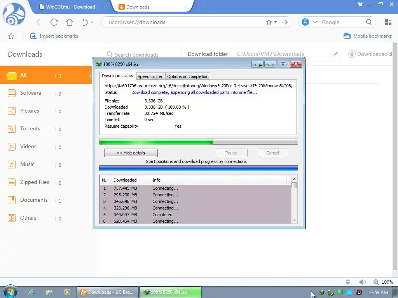Click the bookmarks bar star icon
This screenshot has width=398, height=298.
11,36
